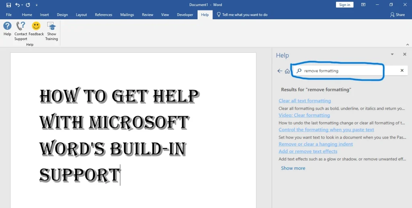Image resolution: width=412 pixels, height=208 pixels.
Task: Click the Sign in button
Action: click(x=344, y=5)
